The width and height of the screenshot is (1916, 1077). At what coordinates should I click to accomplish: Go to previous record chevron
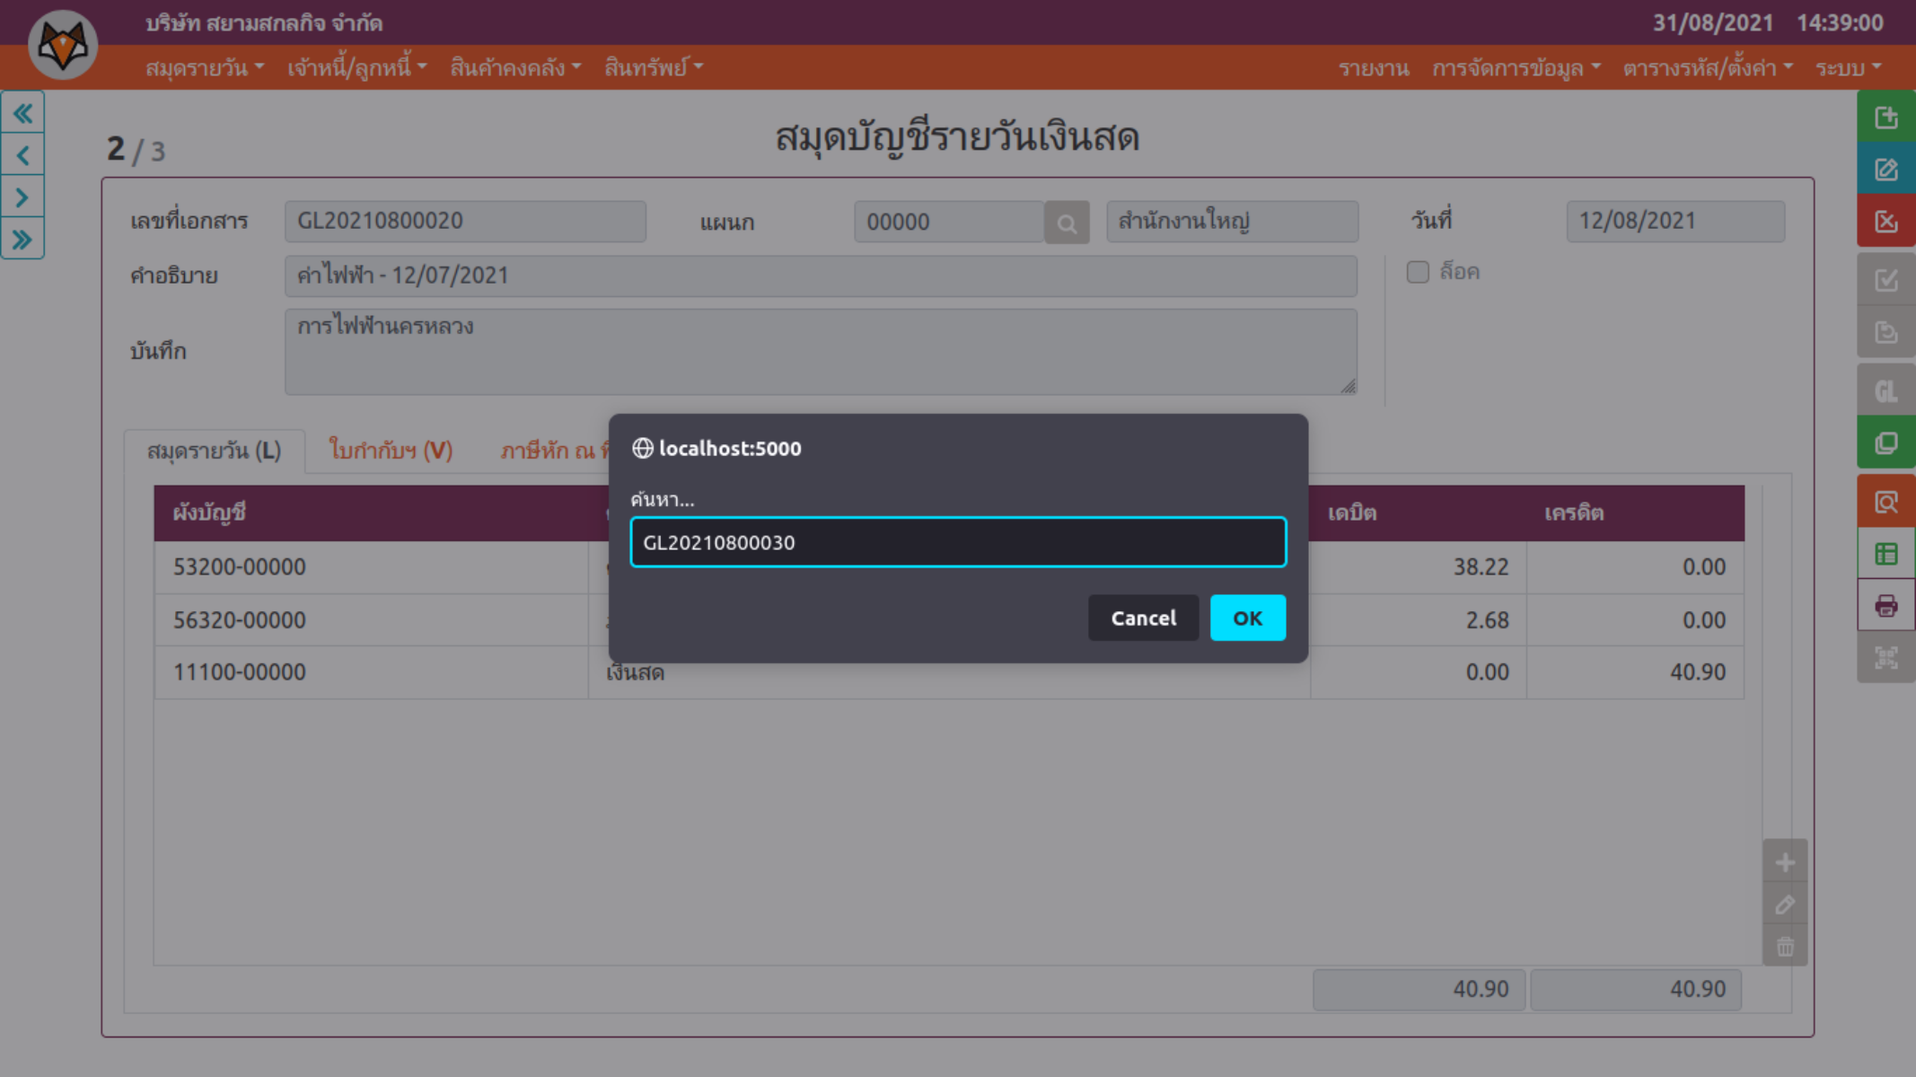tap(23, 155)
